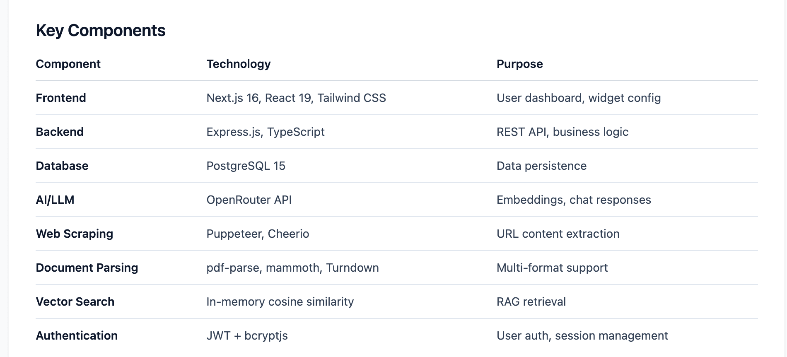Click the Next.js 16, React 19 technology cell
The height and width of the screenshot is (357, 787).
point(296,98)
